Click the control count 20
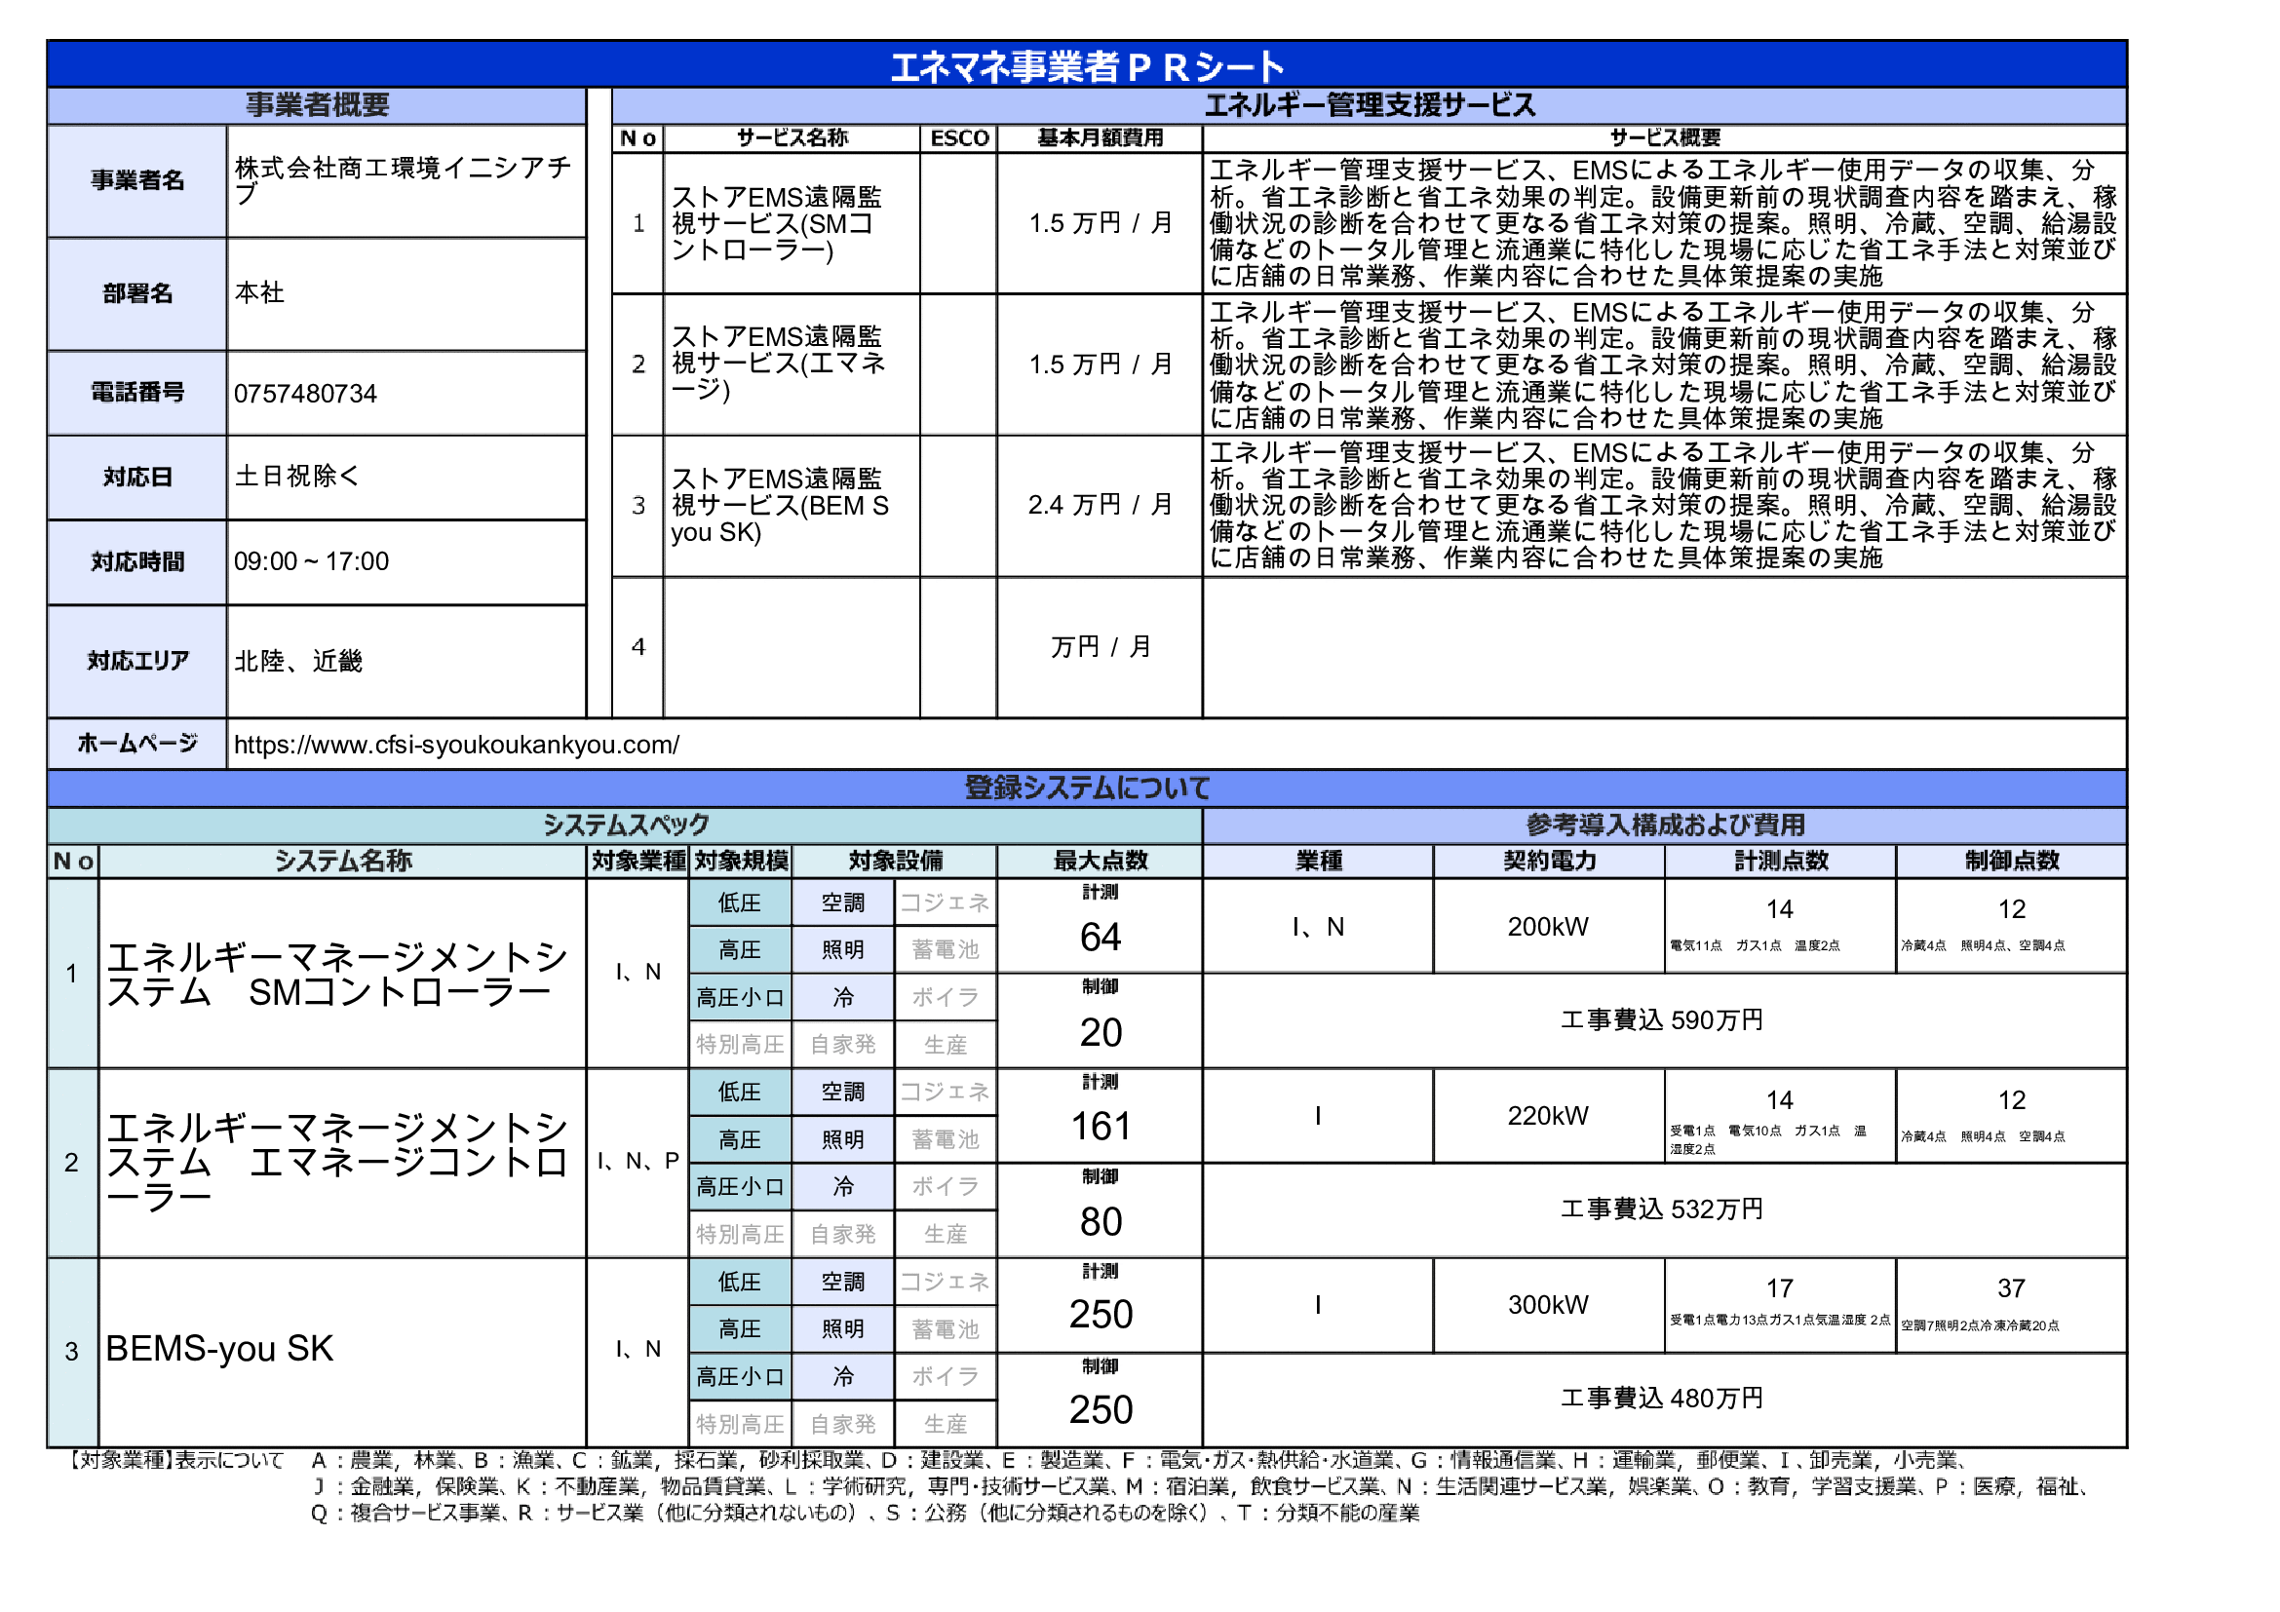This screenshot has height=1612, width=2280. (x=1101, y=1032)
